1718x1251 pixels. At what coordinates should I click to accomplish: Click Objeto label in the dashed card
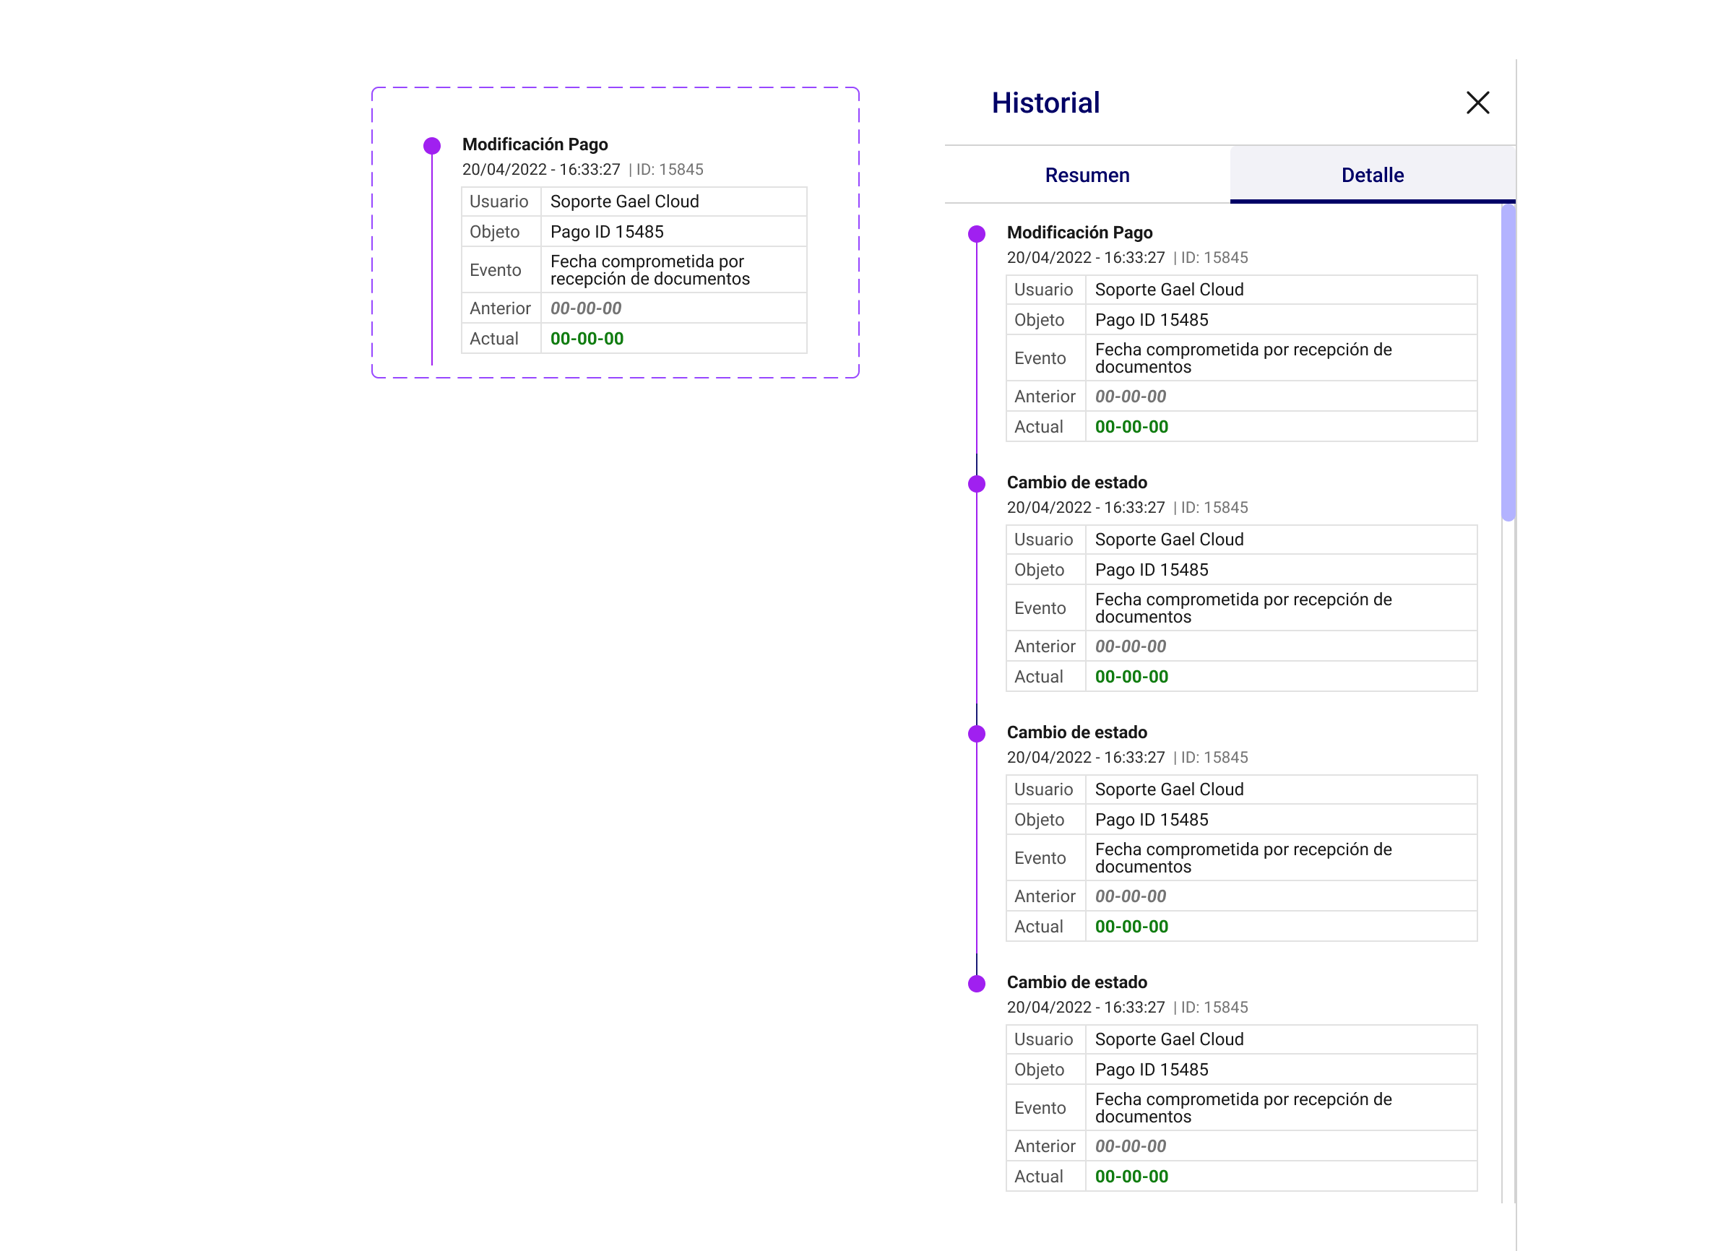pyautogui.click(x=494, y=232)
